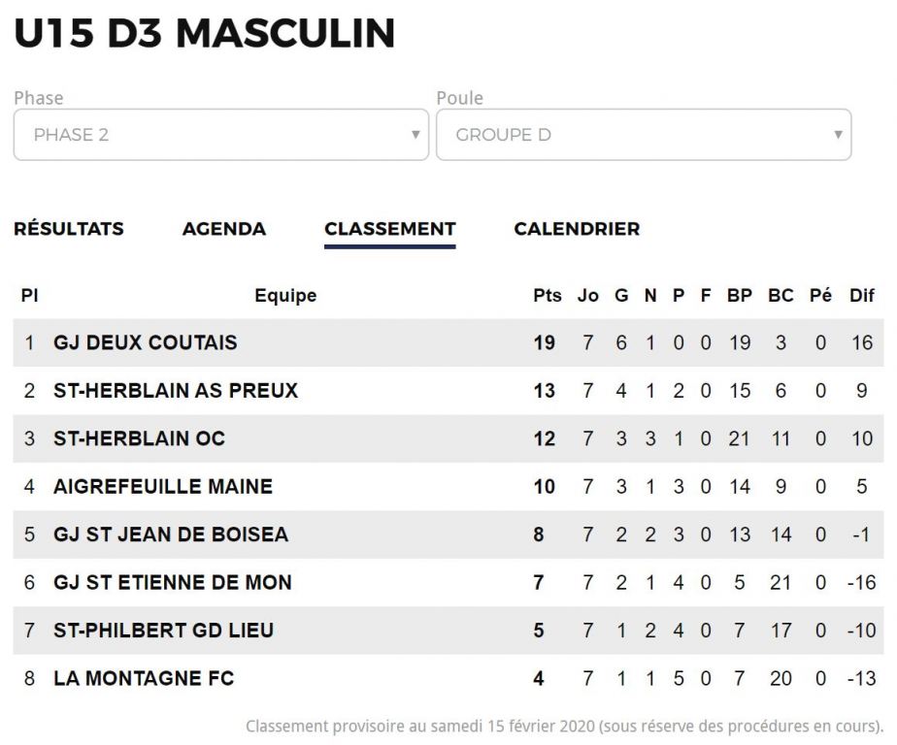Switch to the RÉSULTATS tab
This screenshot has width=897, height=745.
[x=69, y=229]
